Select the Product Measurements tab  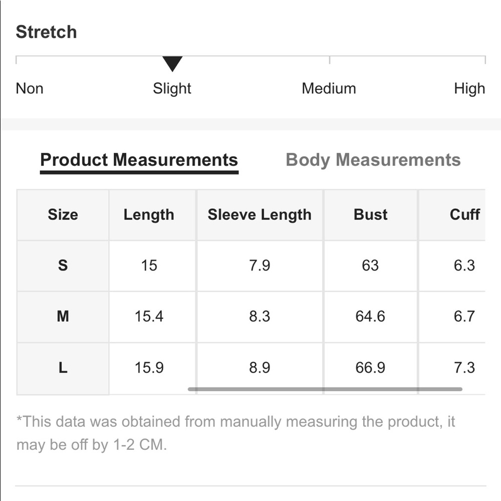coord(139,160)
